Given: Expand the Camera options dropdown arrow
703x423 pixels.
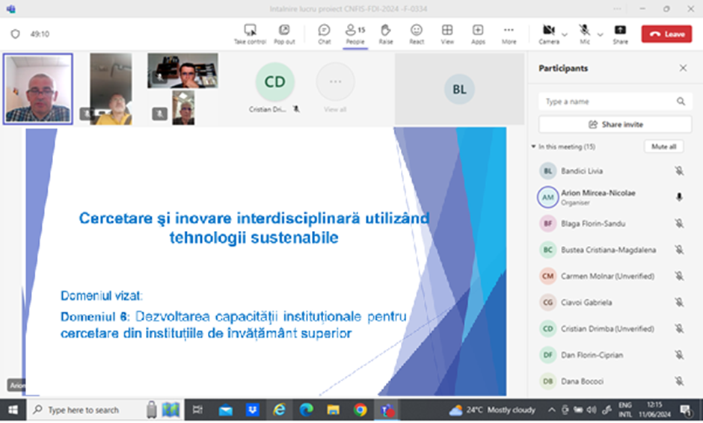Looking at the screenshot, I should click(x=565, y=34).
